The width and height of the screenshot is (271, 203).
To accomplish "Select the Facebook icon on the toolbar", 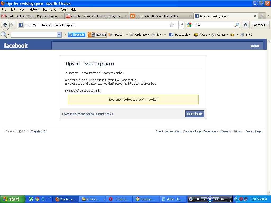I will click(171, 34).
